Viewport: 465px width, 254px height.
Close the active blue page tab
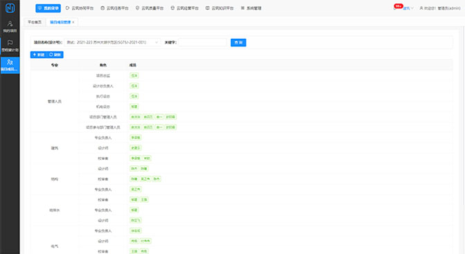click(x=73, y=22)
